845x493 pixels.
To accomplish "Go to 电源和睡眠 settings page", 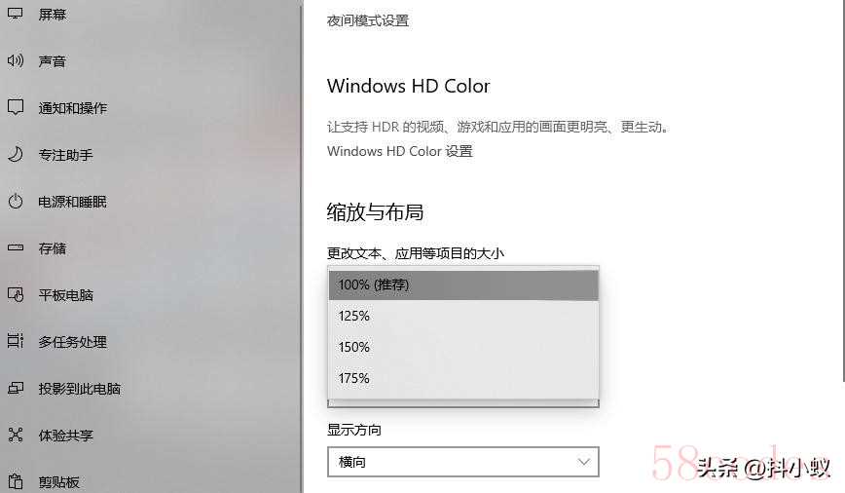I will pos(72,202).
